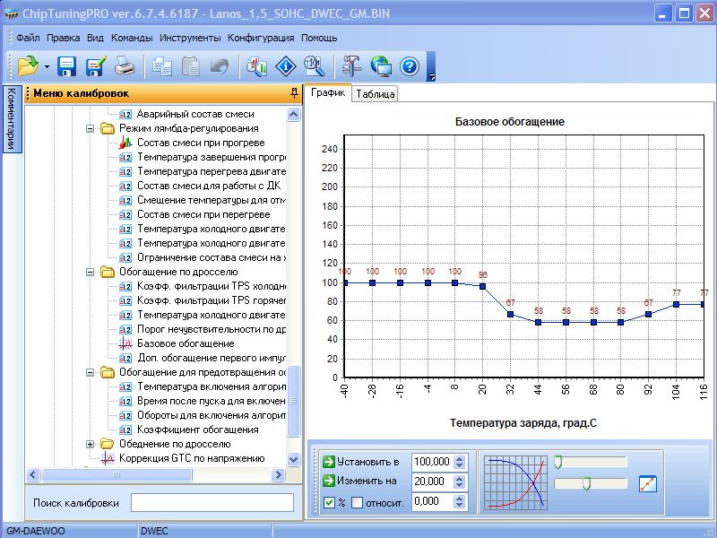This screenshot has height=538, width=717.
Task: Click the Save As icon with pencil
Action: click(95, 65)
